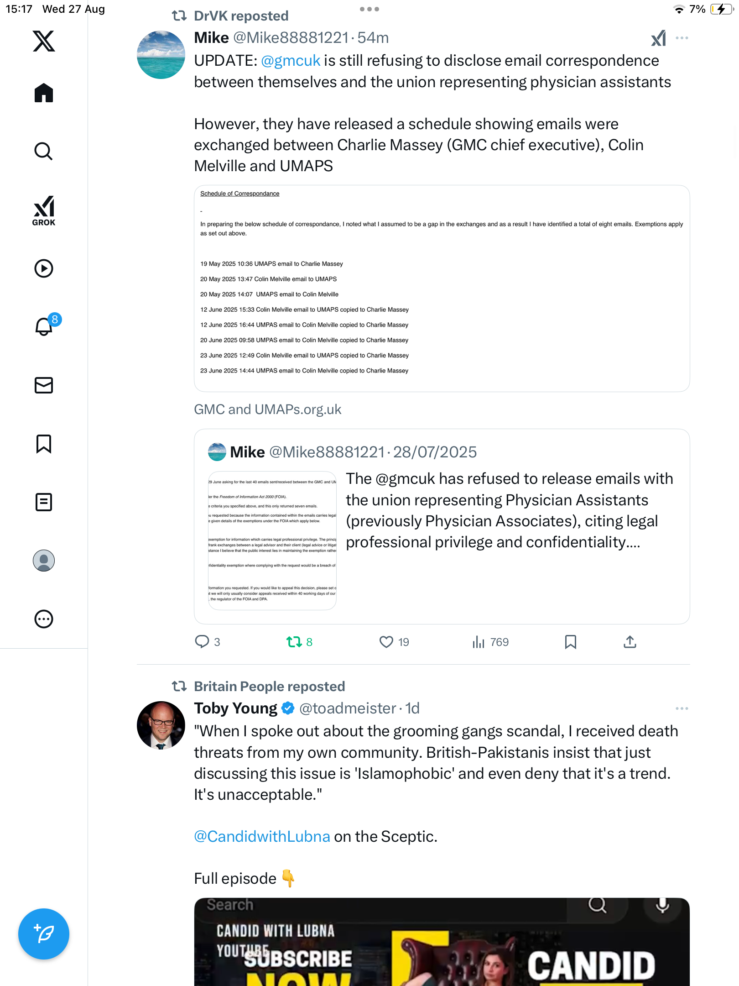739x986 pixels.
Task: Open the @gmcuk mention link
Action: [291, 61]
